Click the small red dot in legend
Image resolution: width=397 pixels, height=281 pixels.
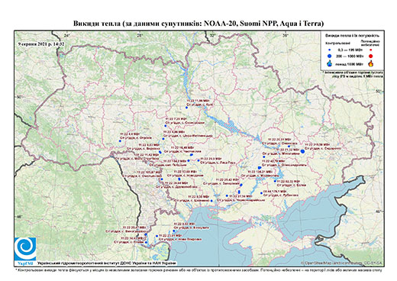click(371, 50)
